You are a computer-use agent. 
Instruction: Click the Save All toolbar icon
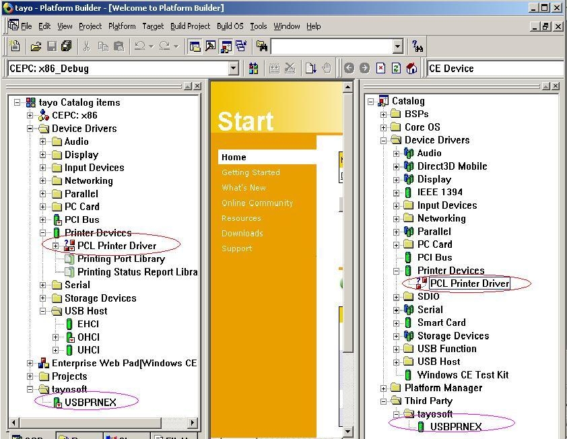click(67, 46)
